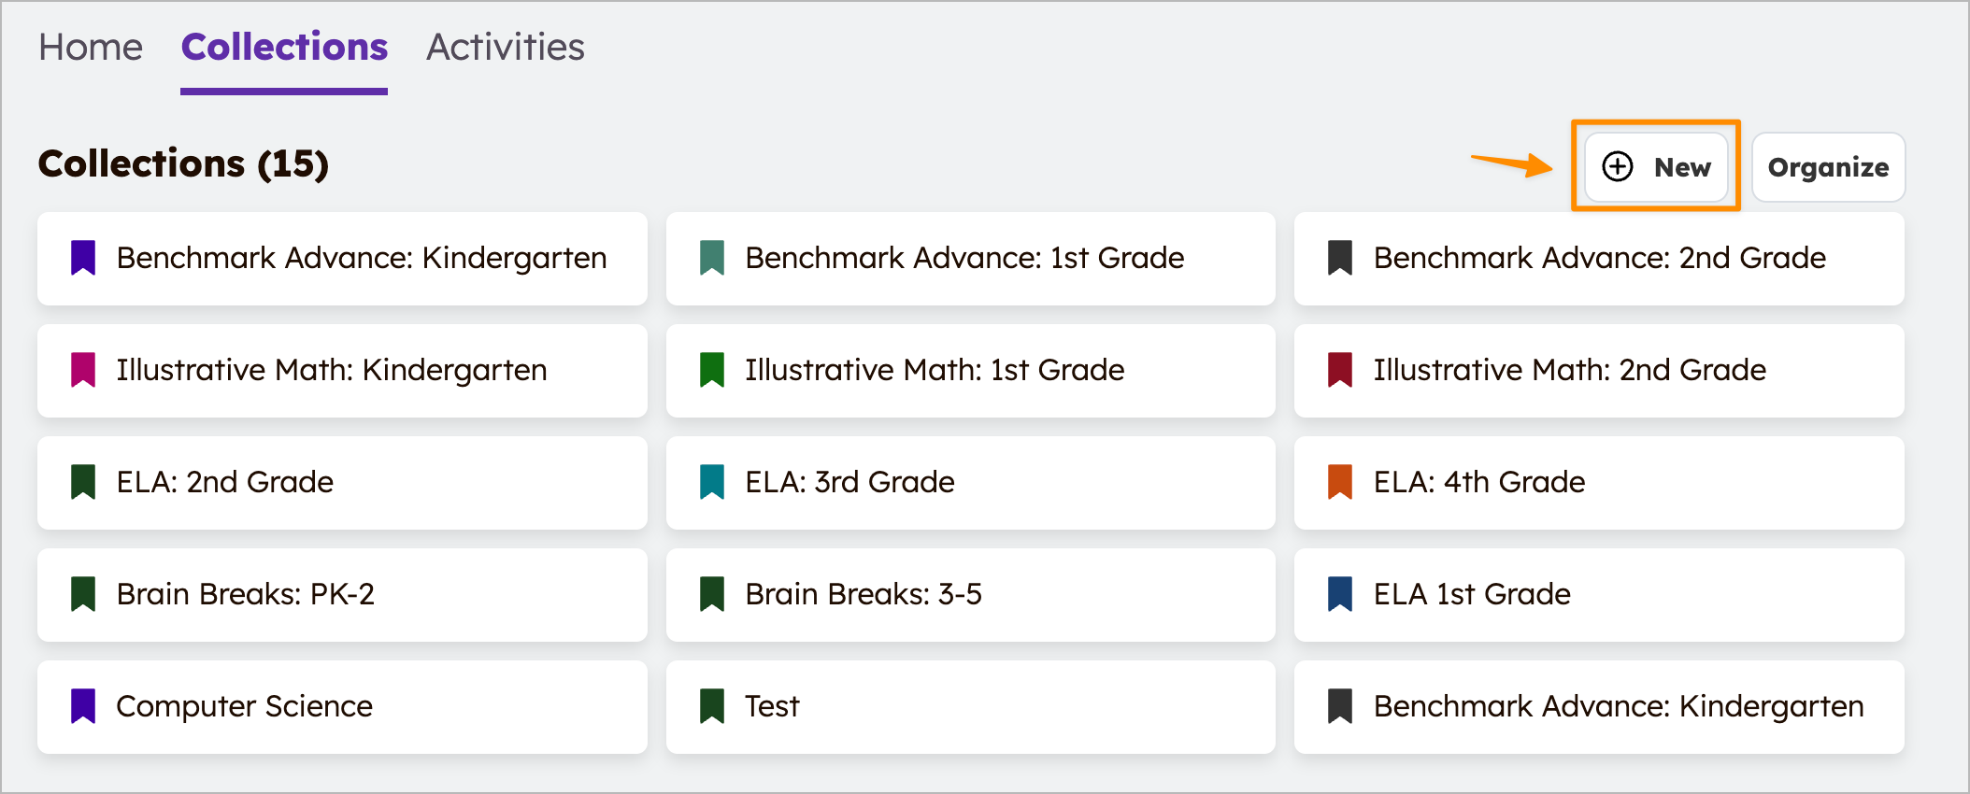Select the Collections tab

[284, 48]
